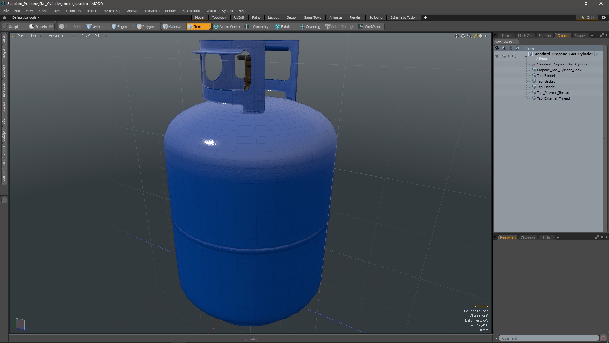This screenshot has height=343, width=609.
Task: Click the New Group button
Action: (x=503, y=42)
